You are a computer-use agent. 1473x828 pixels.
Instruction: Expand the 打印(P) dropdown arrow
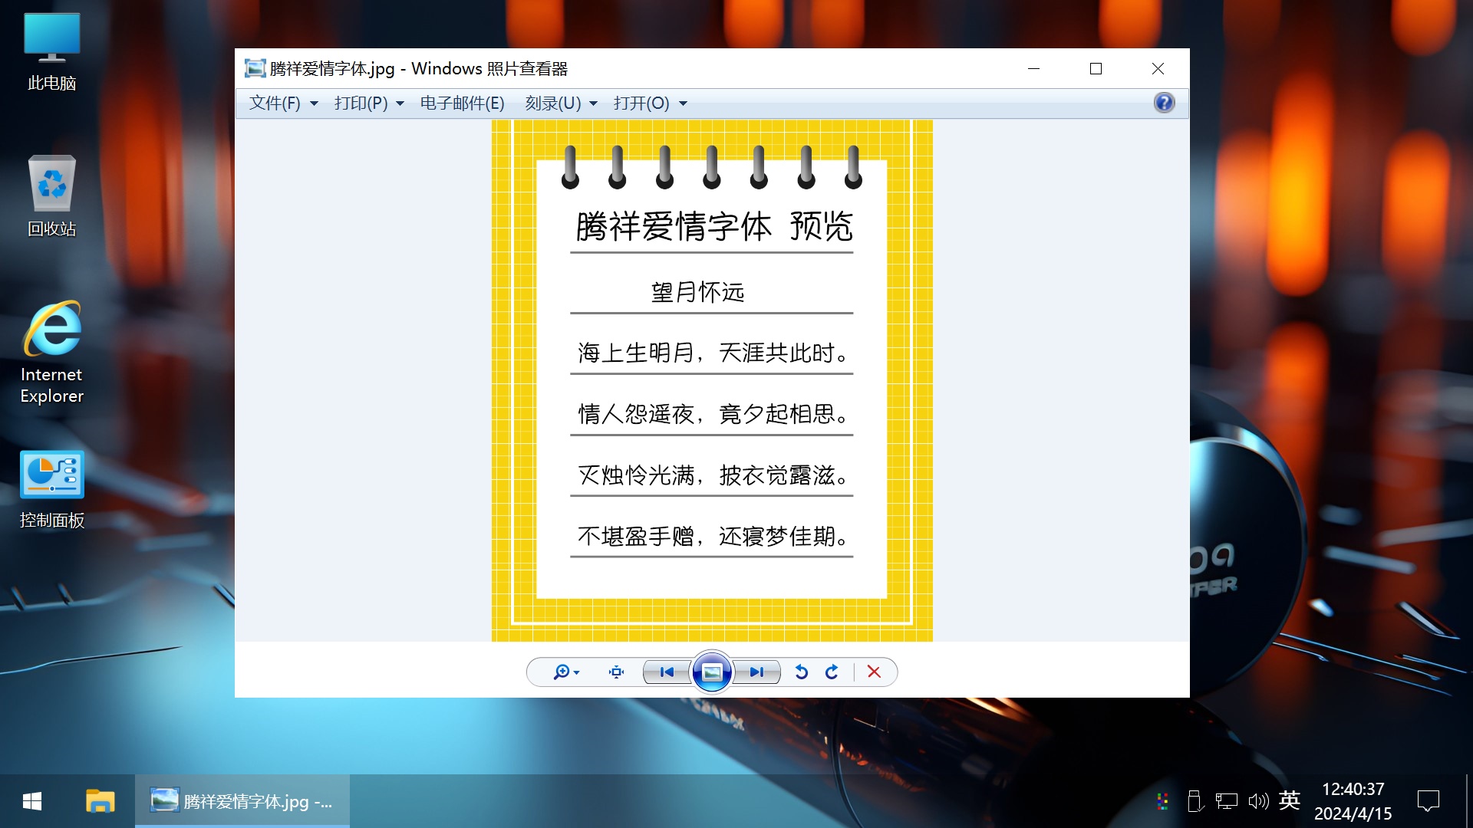[400, 103]
